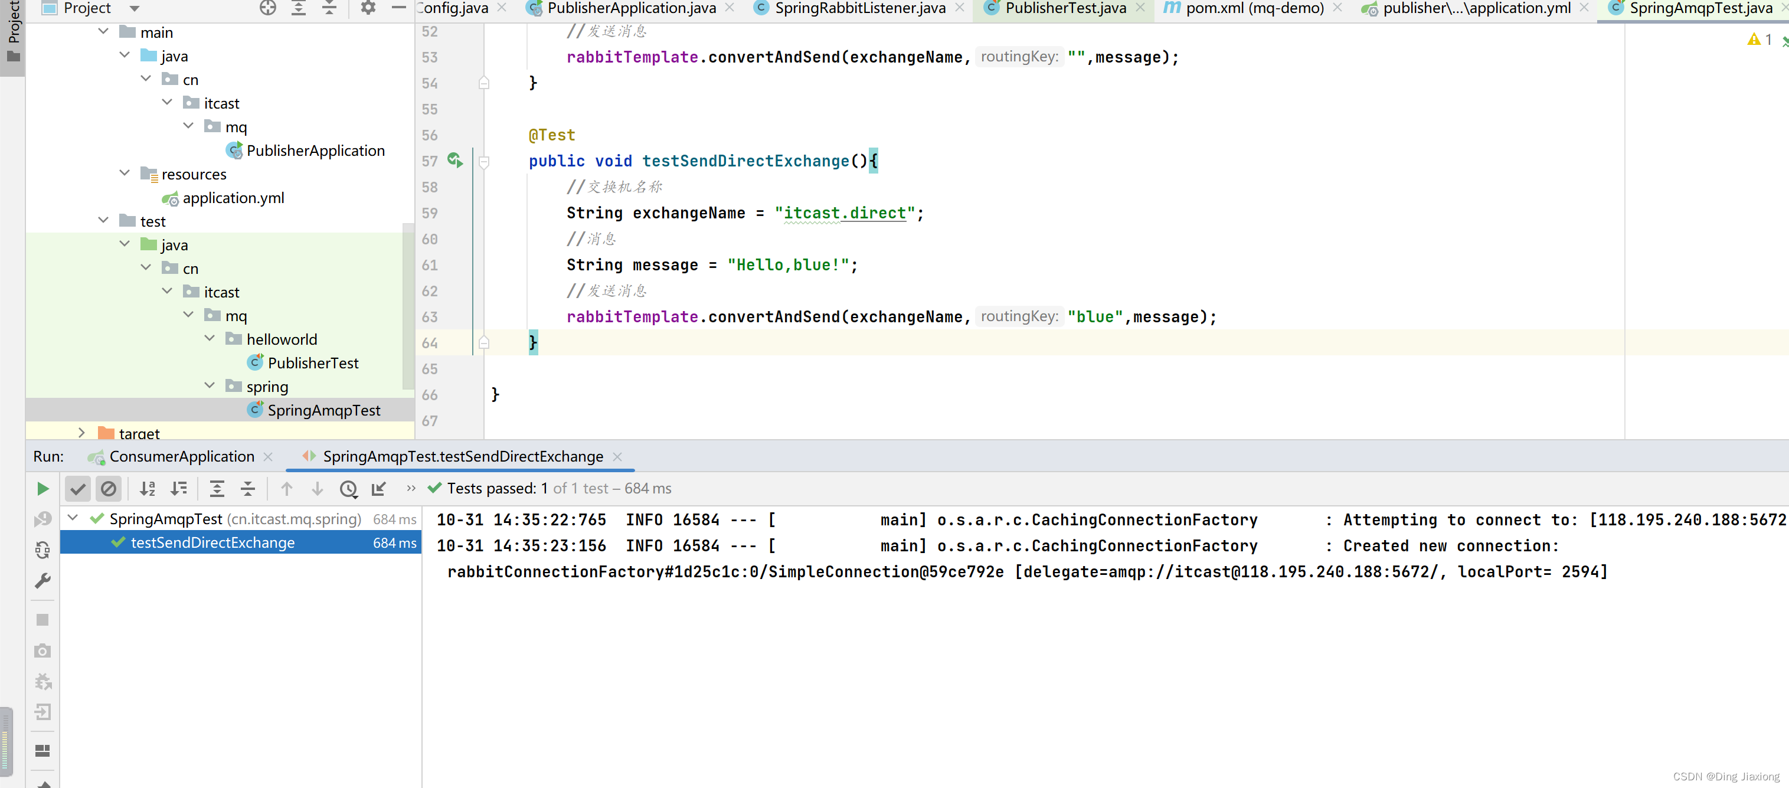The image size is (1789, 788).
Task: Click the camera dump threads icon
Action: pyautogui.click(x=42, y=650)
